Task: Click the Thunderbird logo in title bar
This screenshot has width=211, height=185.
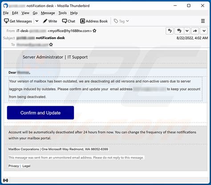Action: pyautogui.click(x=5, y=6)
